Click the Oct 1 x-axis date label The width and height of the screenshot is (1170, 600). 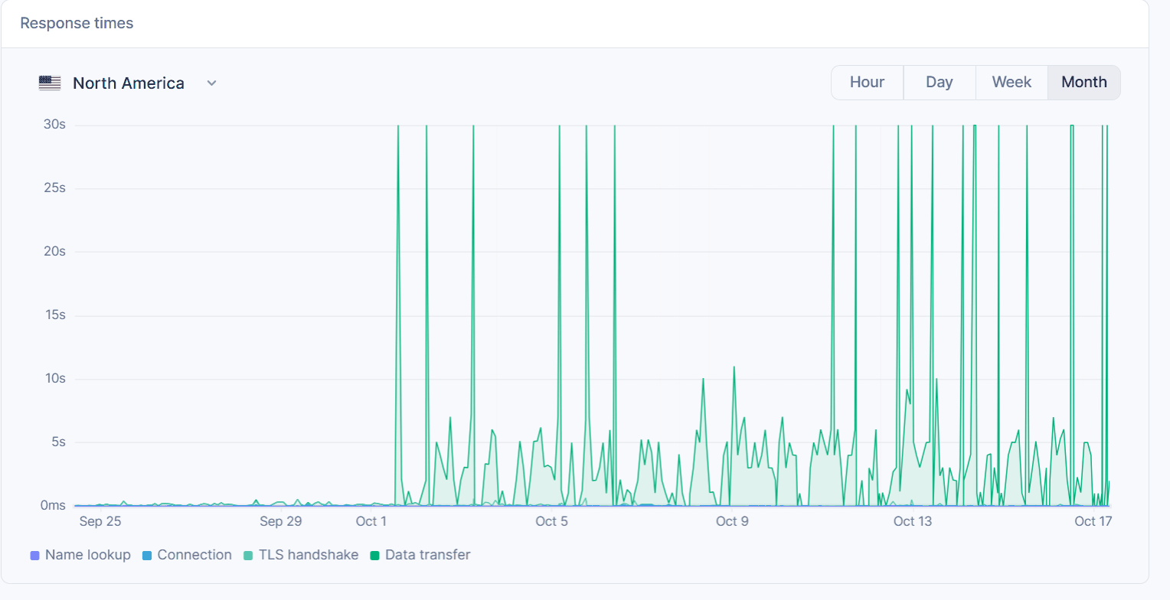tap(371, 522)
